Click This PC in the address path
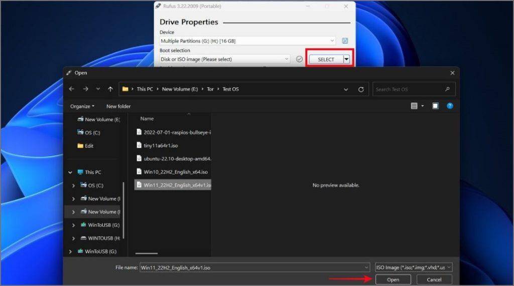514x286 pixels. click(x=145, y=89)
